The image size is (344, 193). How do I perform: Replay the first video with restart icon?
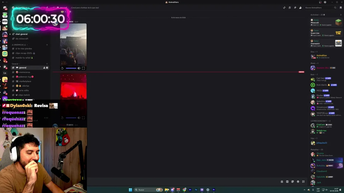62,68
